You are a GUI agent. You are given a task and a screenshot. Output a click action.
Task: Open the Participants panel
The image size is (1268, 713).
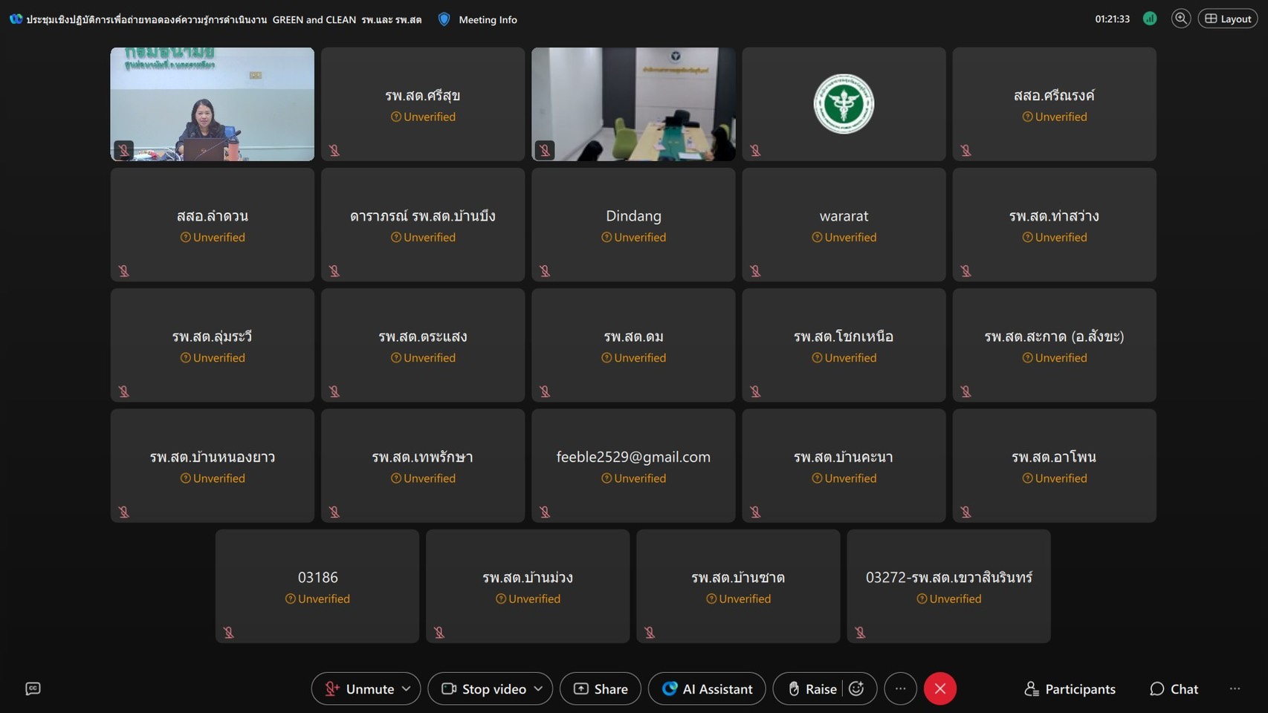click(1070, 688)
